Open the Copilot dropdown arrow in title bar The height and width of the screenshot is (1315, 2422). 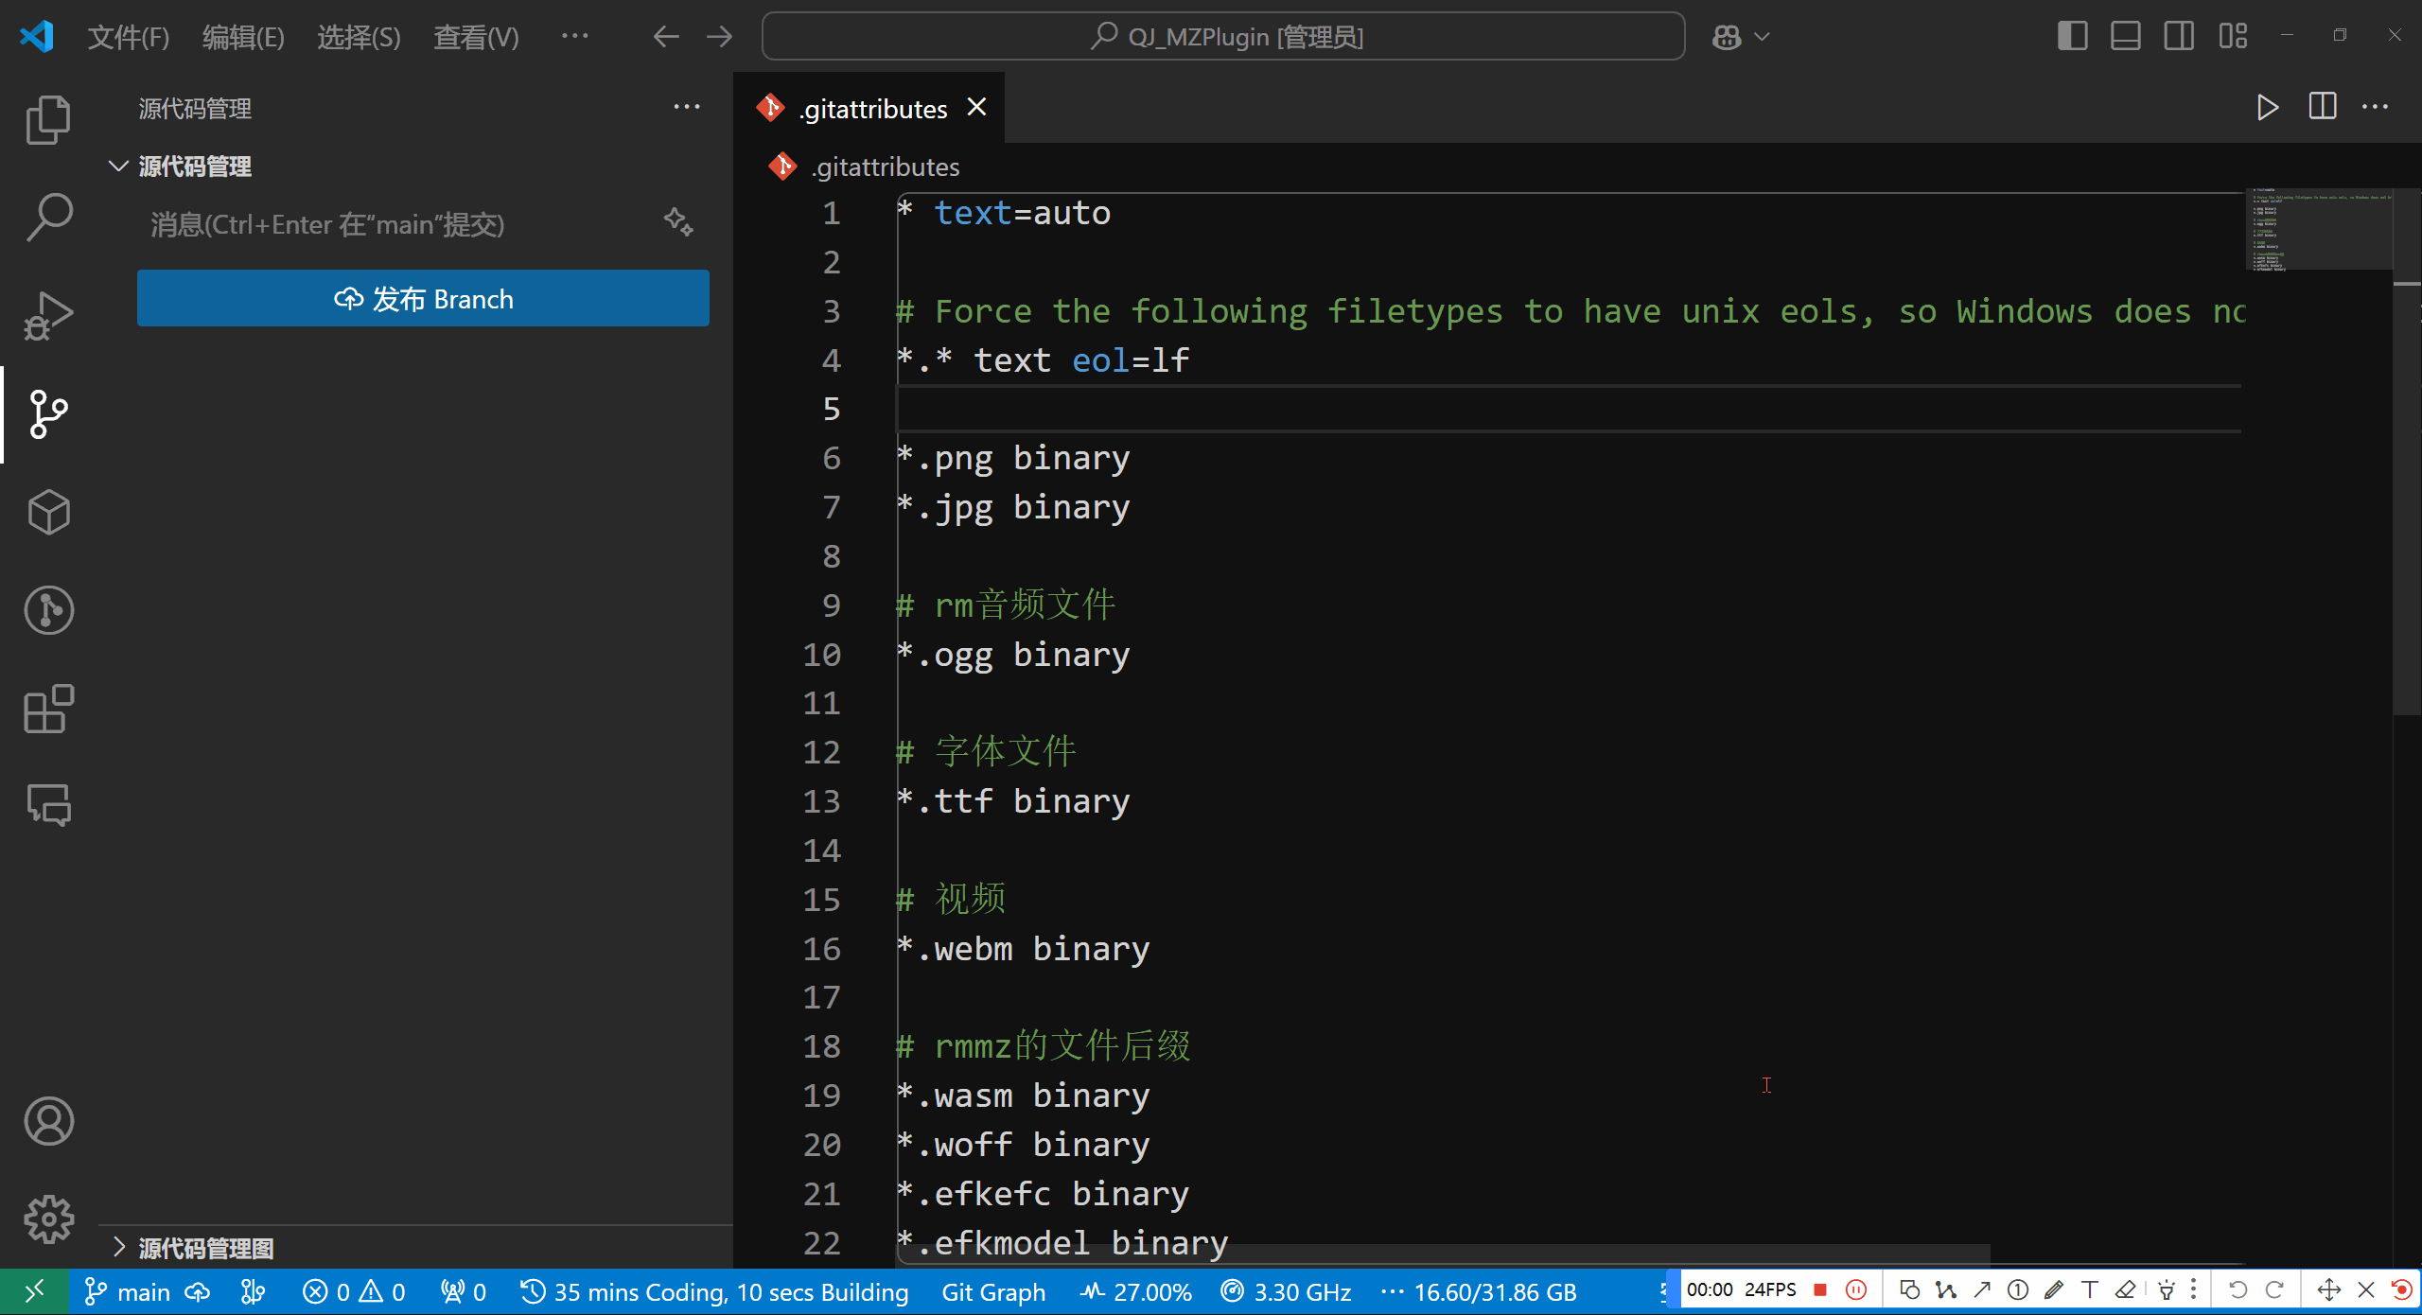pyautogui.click(x=1762, y=37)
